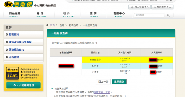Screen dimensions: 185x97
Task: Open the 客服中心 INQUIRY menu
Action: point(119,15)
